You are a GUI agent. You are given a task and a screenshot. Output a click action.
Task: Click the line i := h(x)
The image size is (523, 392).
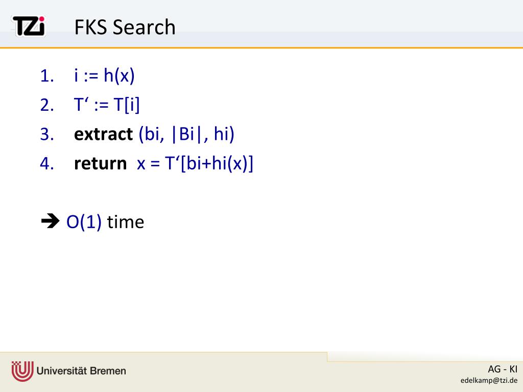[x=104, y=76]
